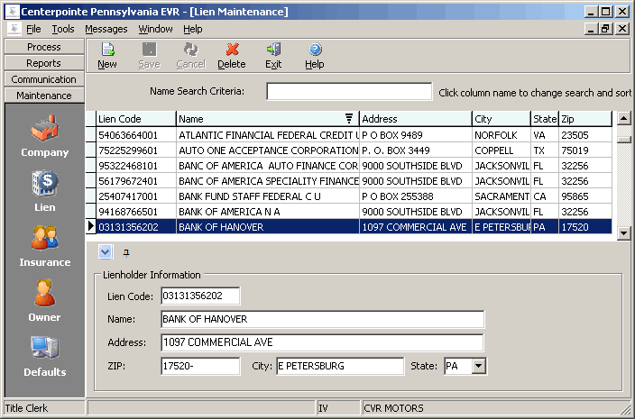635x419 pixels.
Task: Select the AUTO ONE ACCEPTANCE CORPORATION row
Action: 349,150
